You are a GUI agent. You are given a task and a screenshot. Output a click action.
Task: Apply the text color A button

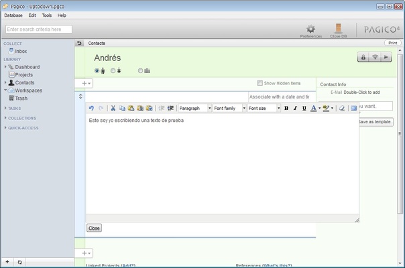coord(313,108)
